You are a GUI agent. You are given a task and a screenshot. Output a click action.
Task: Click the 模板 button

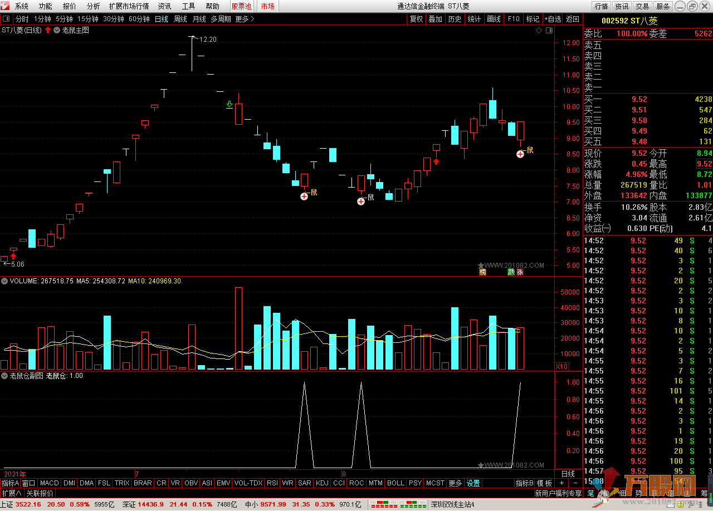[545, 483]
